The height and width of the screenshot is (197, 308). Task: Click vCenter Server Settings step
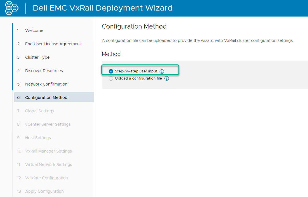[48, 124]
